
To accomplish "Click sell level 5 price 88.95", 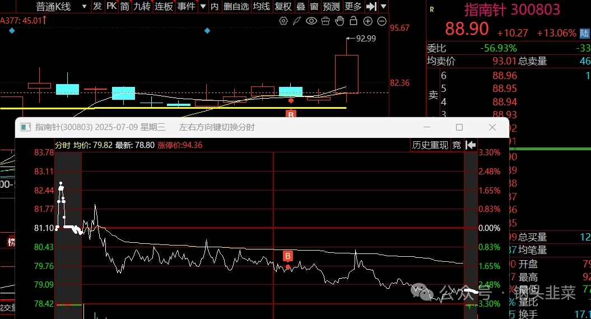I will 505,89.
